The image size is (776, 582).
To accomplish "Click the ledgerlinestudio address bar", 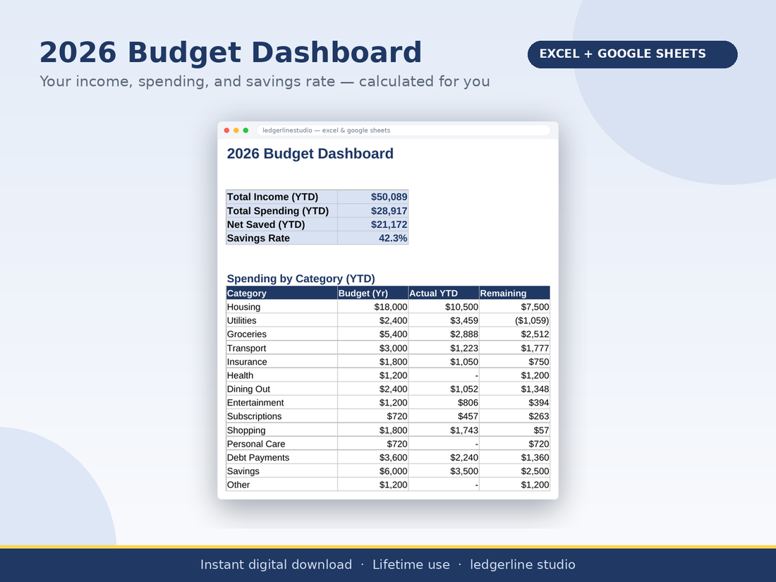I will pyautogui.click(x=404, y=131).
